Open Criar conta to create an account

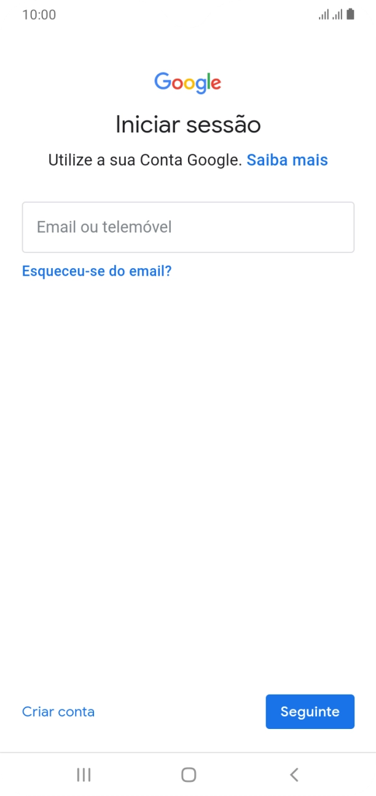[x=58, y=712]
